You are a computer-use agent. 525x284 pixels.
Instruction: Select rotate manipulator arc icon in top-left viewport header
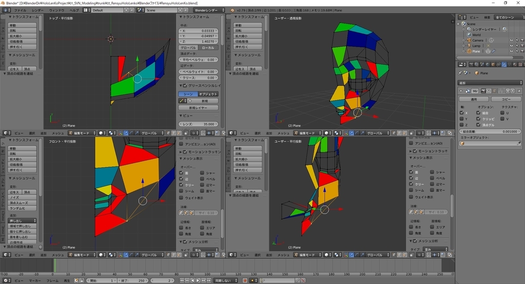(131, 133)
